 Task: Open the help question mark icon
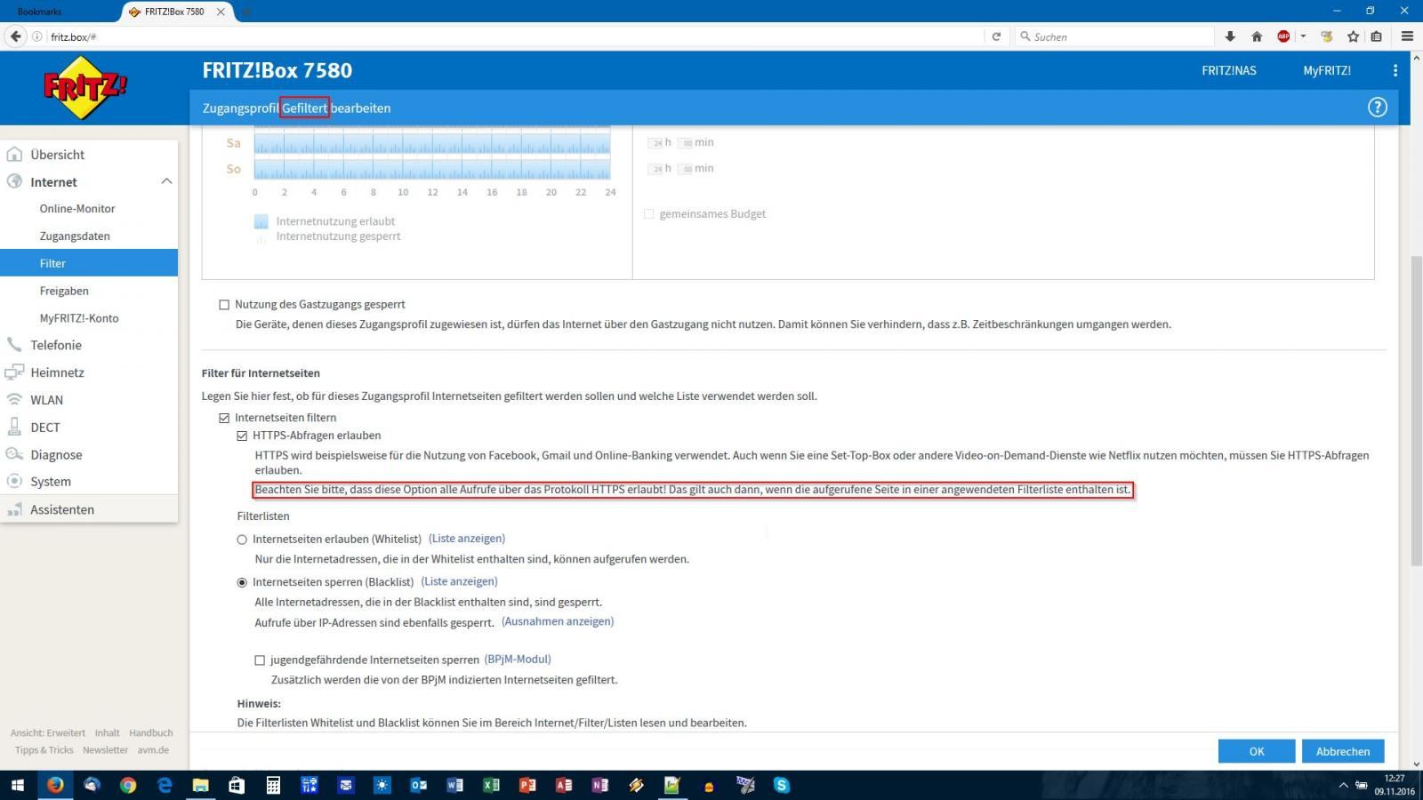(1377, 108)
